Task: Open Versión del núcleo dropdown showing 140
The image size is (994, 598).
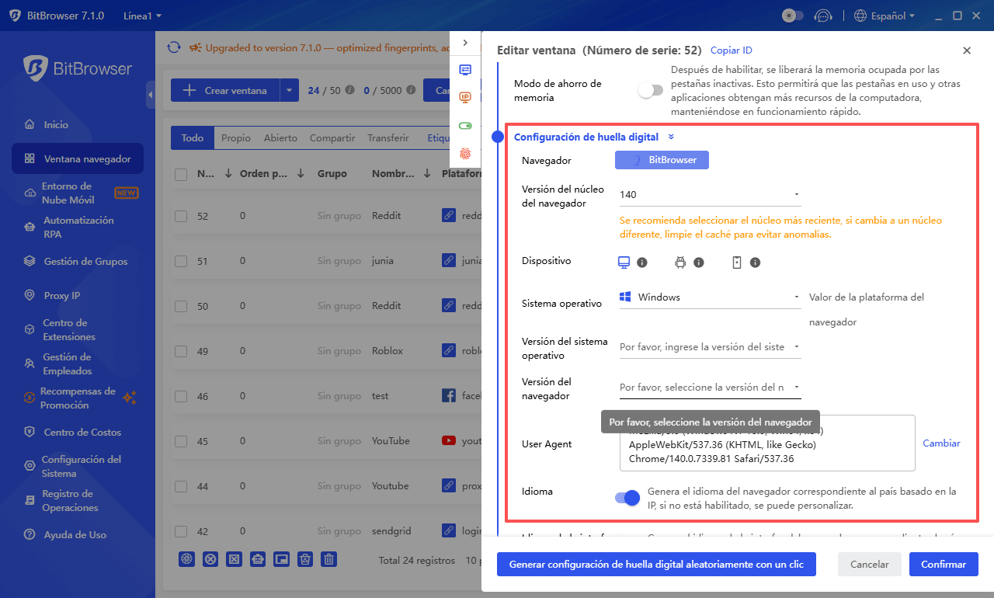Action: [x=710, y=194]
